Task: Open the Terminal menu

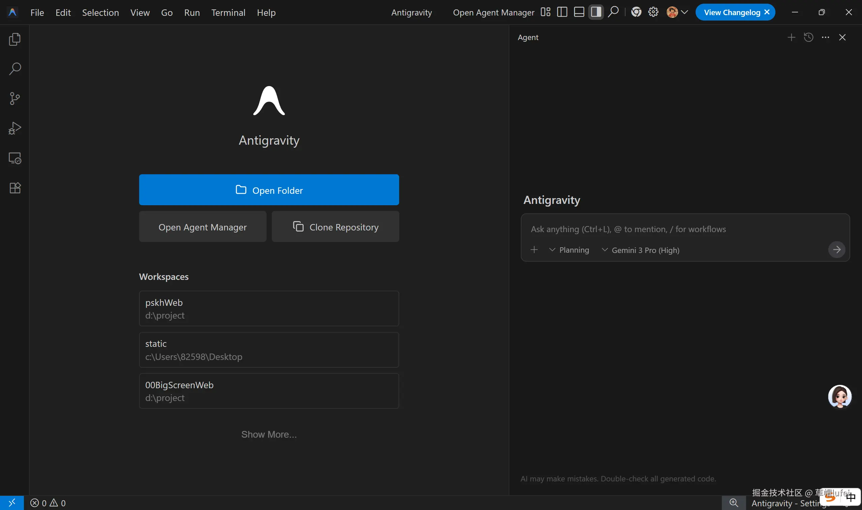Action: point(228,13)
